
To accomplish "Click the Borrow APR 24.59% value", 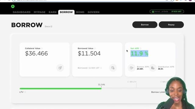I will click(x=140, y=69).
